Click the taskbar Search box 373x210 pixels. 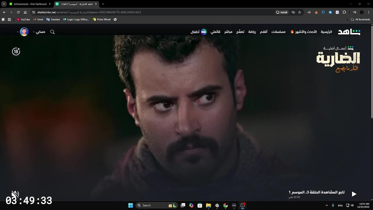(157, 205)
